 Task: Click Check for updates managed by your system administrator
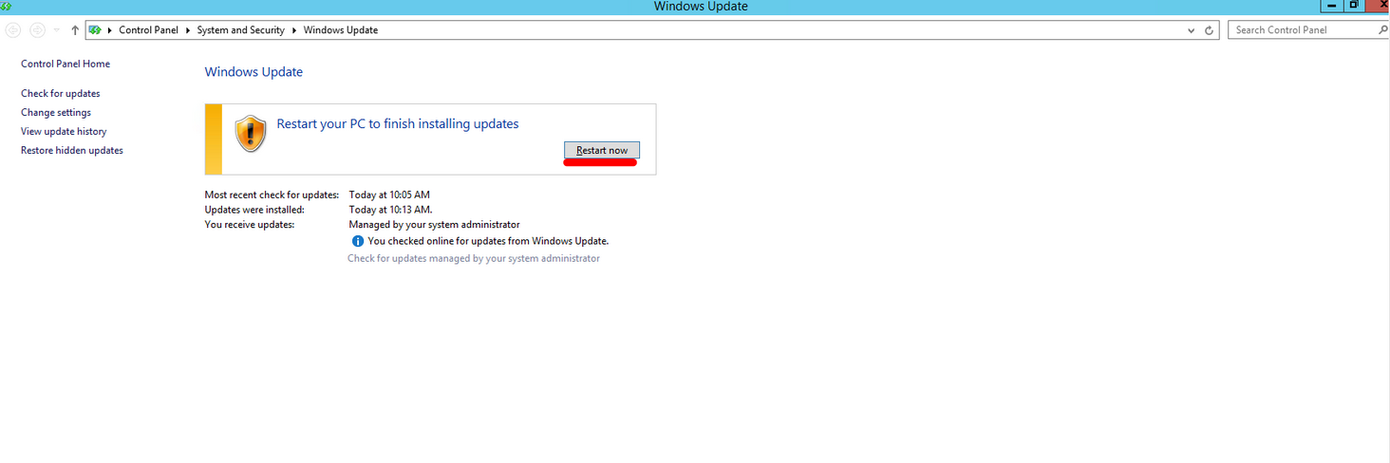click(x=474, y=258)
